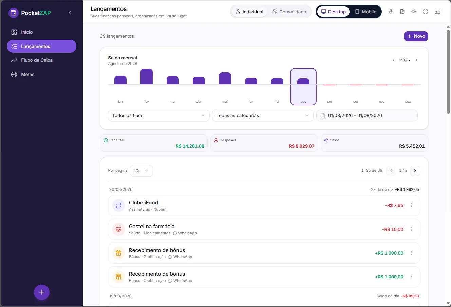Open Fluxo de Caixa in the sidebar

point(42,60)
